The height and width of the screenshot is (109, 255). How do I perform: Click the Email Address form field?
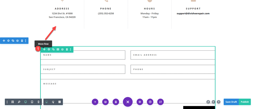coord(173,55)
